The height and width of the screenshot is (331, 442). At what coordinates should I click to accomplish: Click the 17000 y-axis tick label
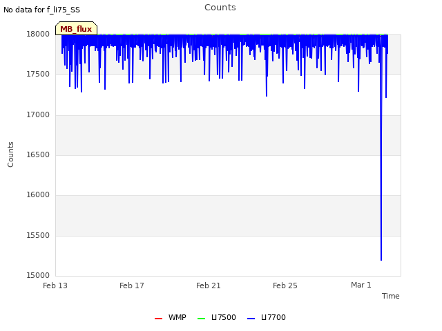pyautogui.click(x=38, y=115)
